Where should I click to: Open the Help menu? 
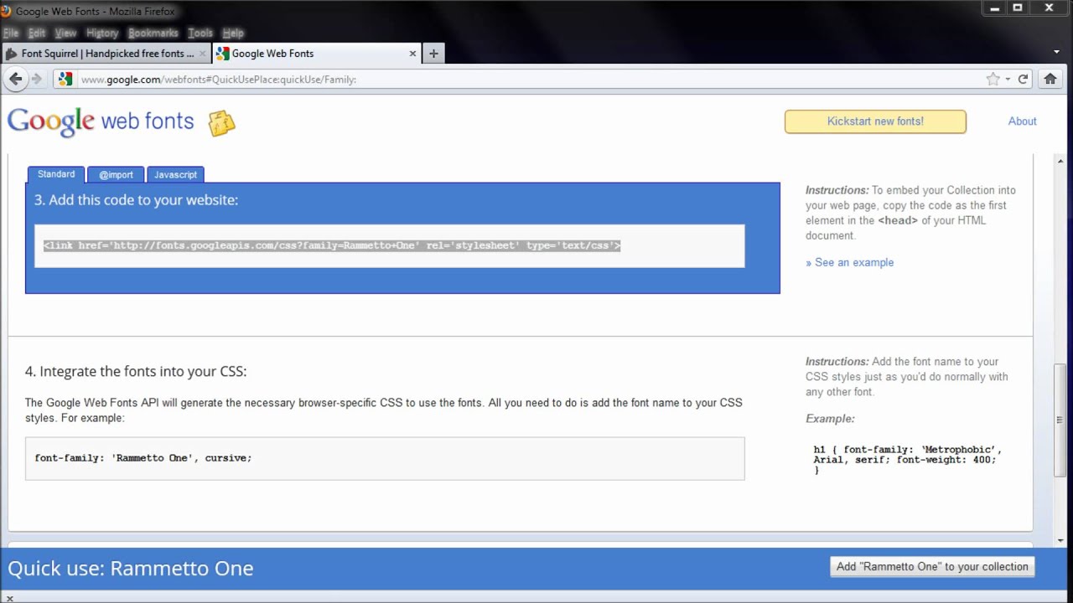point(233,33)
